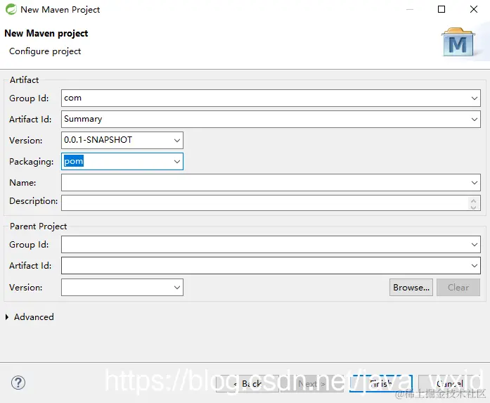Open the Name field dropdown arrow
Image resolution: width=490 pixels, height=403 pixels.
(474, 183)
